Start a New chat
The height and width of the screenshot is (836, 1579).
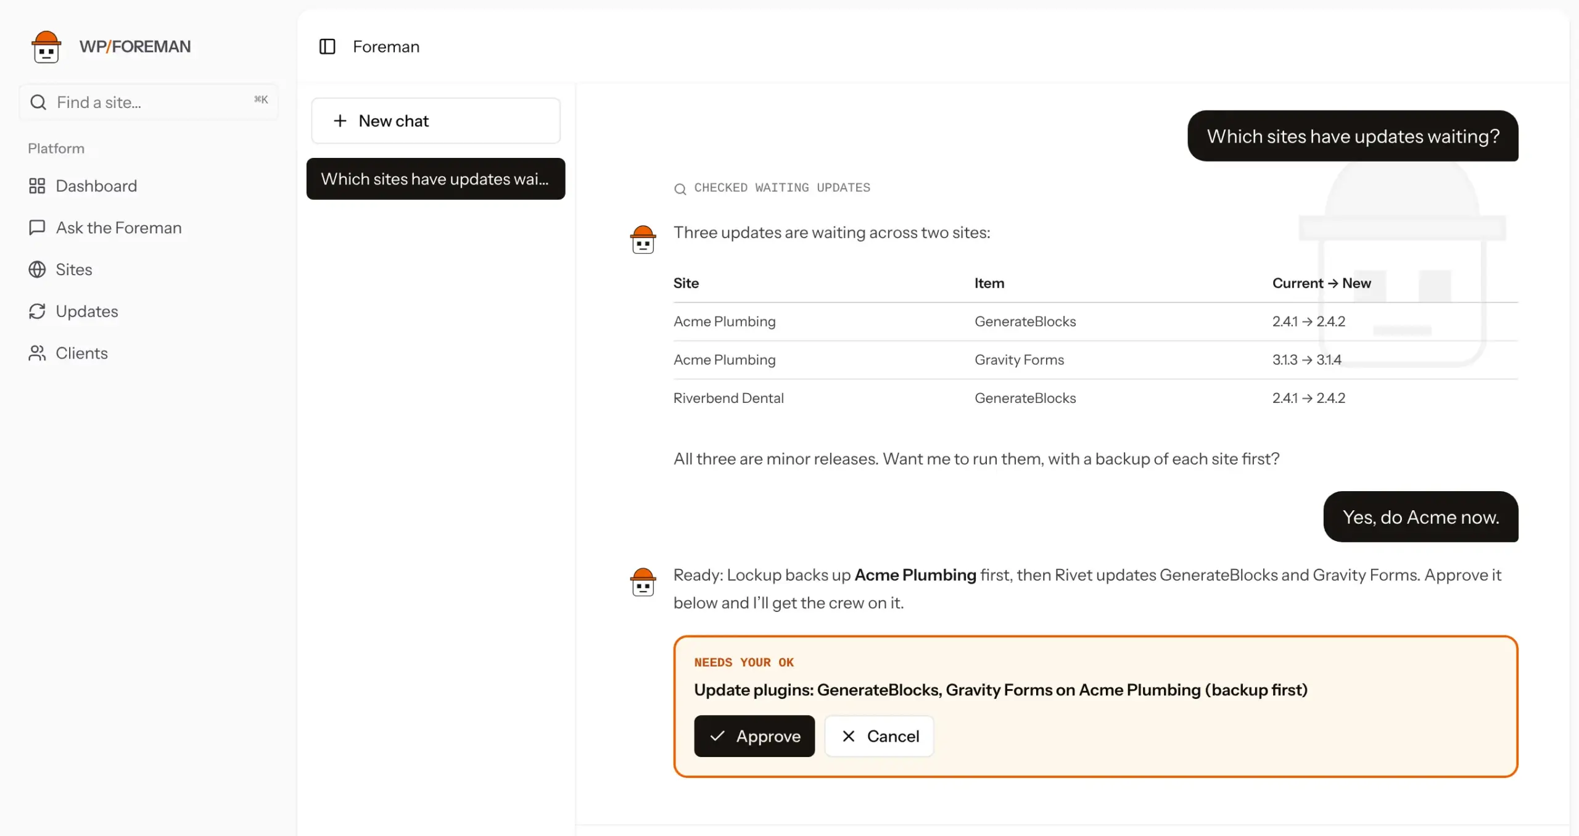point(435,121)
